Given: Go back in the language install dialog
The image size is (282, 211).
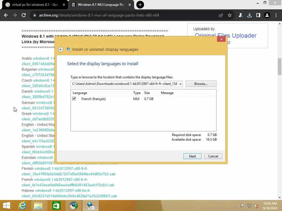Looking at the screenshot, I should click(x=61, y=49).
